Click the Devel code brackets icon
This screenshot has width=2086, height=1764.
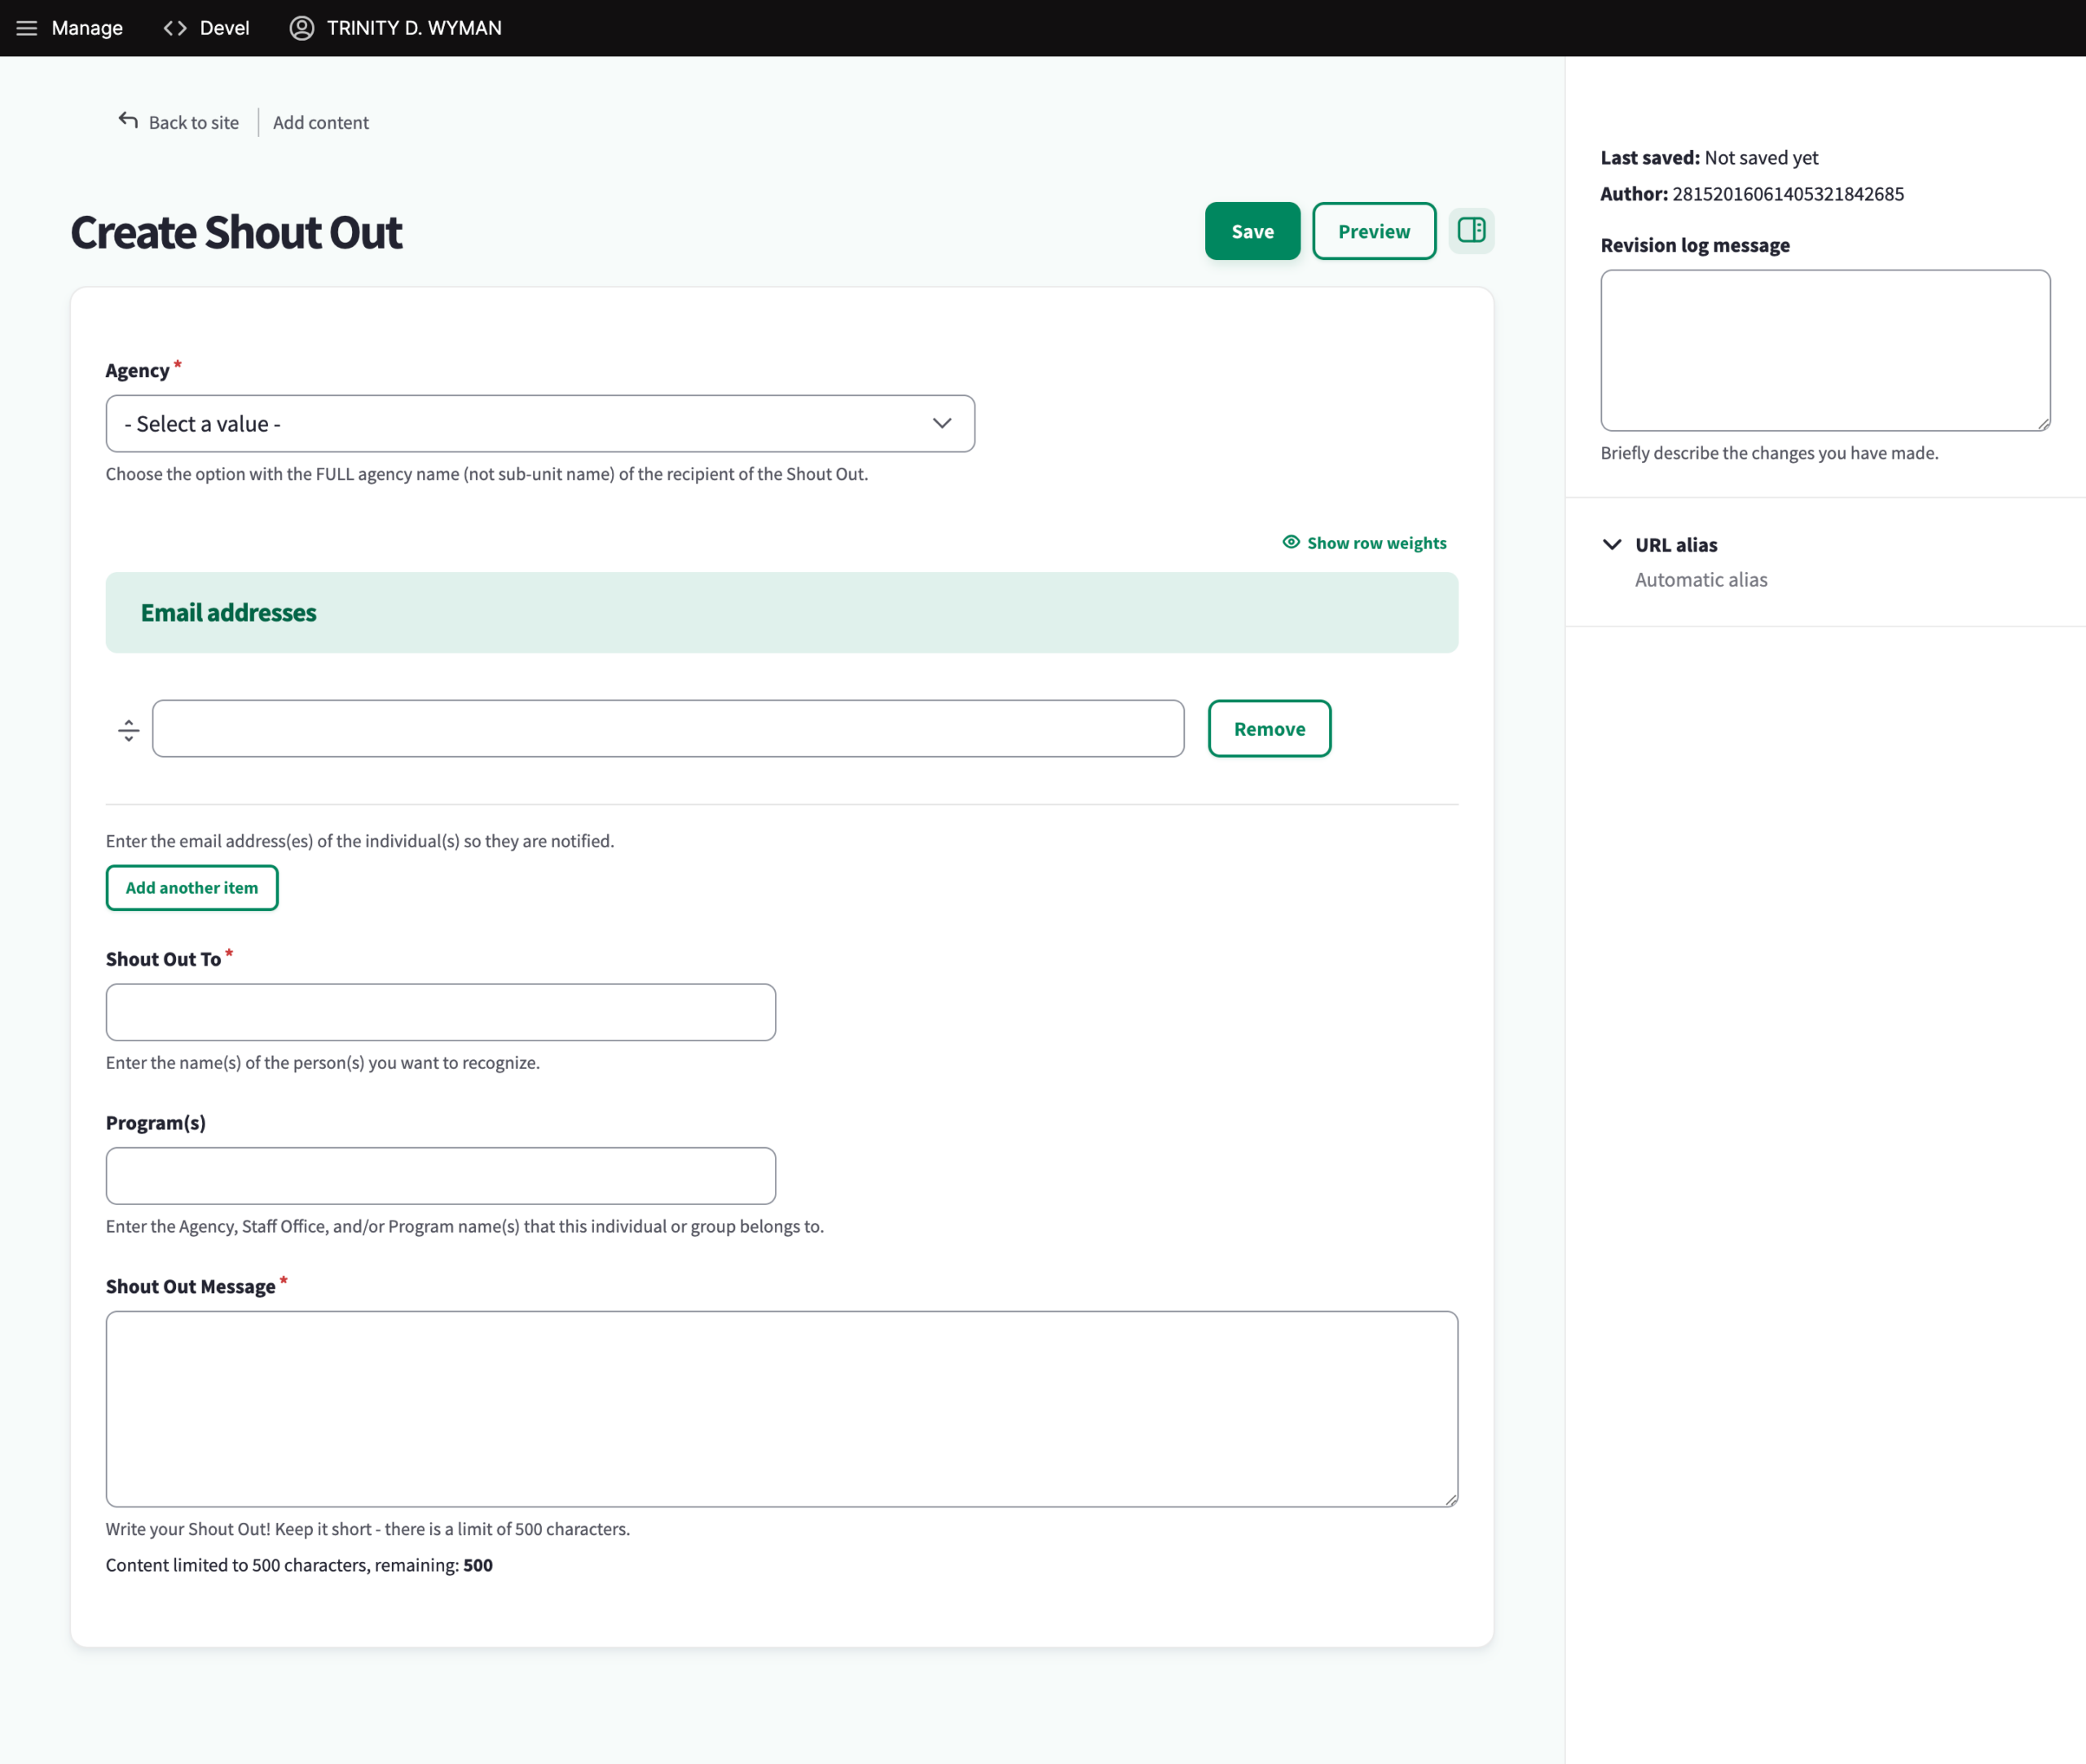point(175,28)
